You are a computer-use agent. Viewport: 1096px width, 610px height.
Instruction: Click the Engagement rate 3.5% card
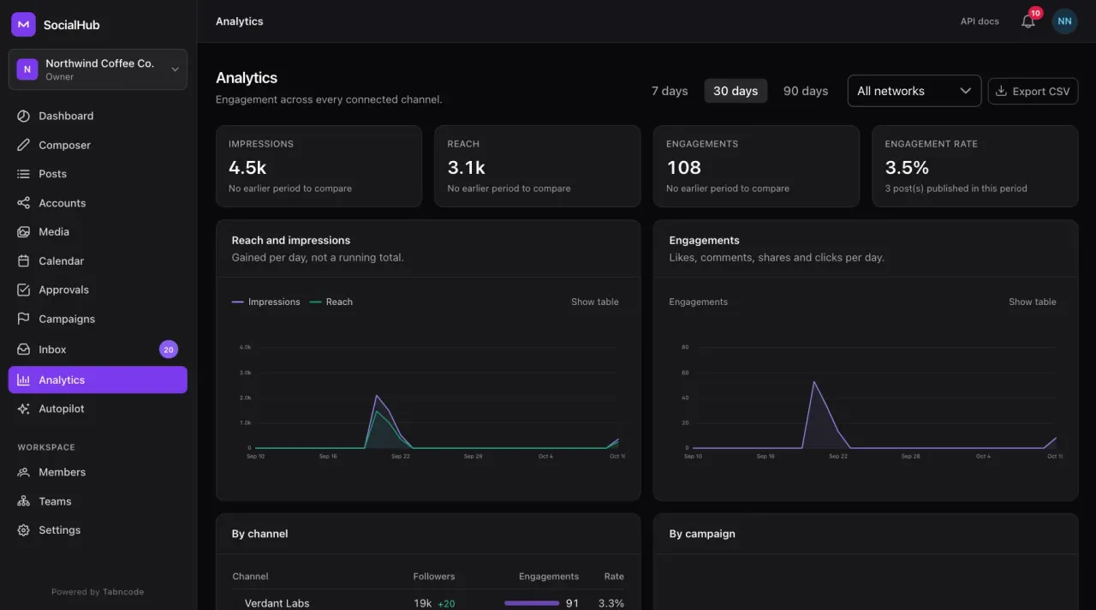(975, 166)
